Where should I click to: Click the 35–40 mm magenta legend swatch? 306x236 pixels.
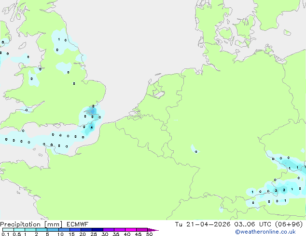click(120, 230)
